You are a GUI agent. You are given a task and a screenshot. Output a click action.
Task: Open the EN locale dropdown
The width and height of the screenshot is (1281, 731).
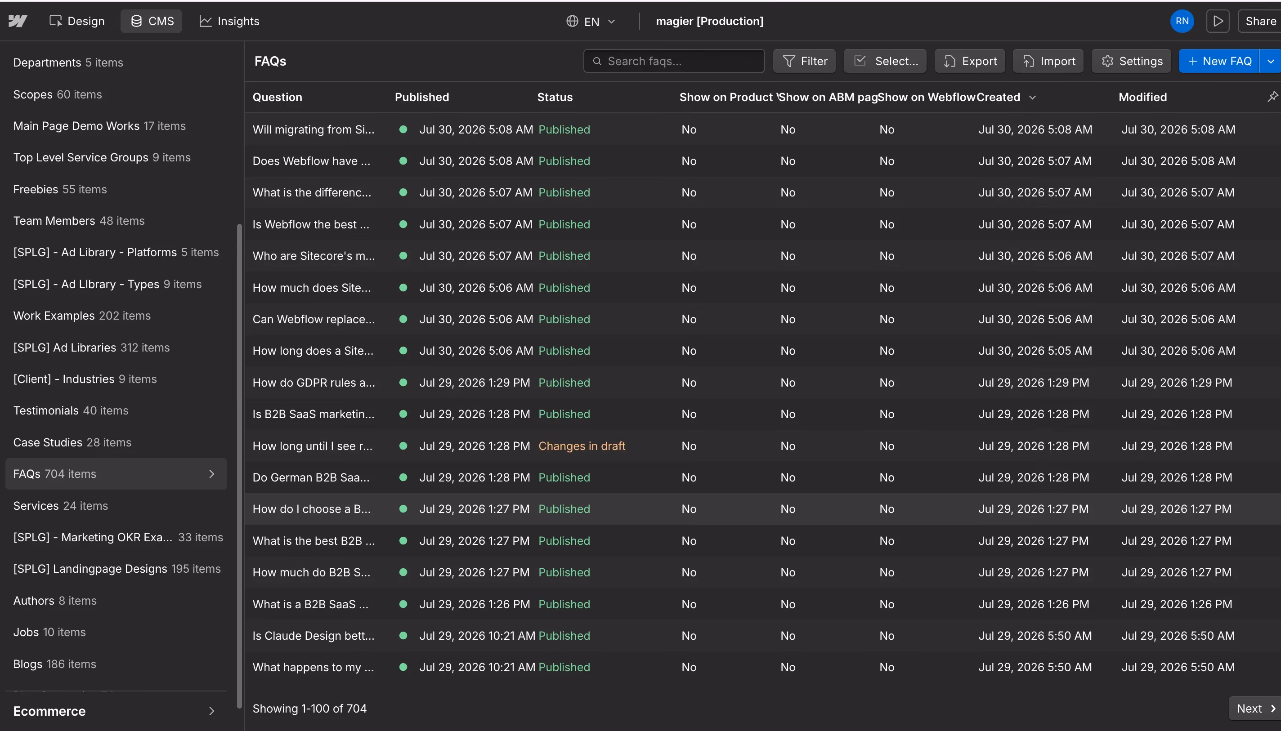[591, 21]
